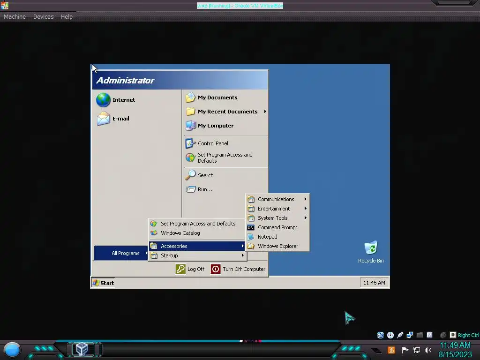This screenshot has width=480, height=360.
Task: Click VirtualBox shared folders status icon
Action: coord(420,335)
